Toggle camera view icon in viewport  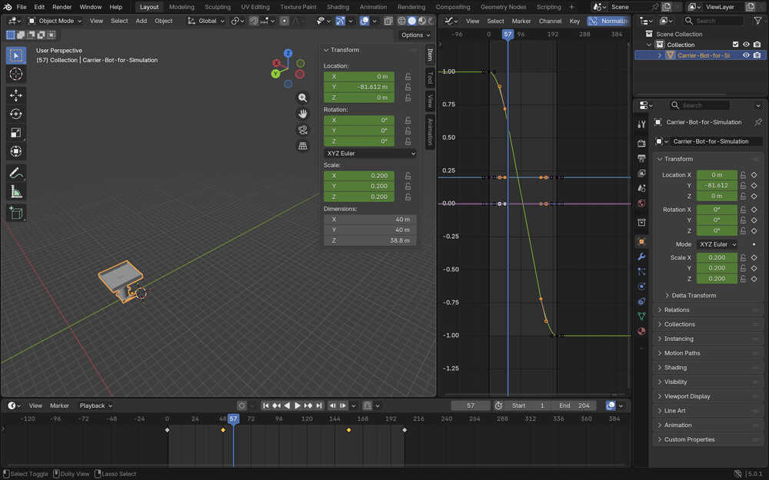(x=302, y=130)
